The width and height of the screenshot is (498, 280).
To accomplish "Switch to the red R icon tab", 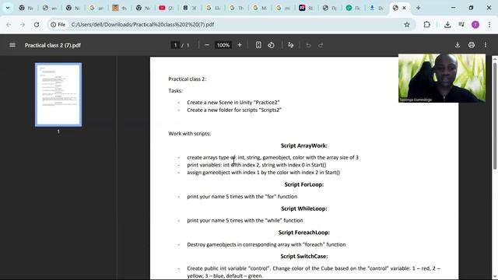I will pyautogui.click(x=306, y=8).
